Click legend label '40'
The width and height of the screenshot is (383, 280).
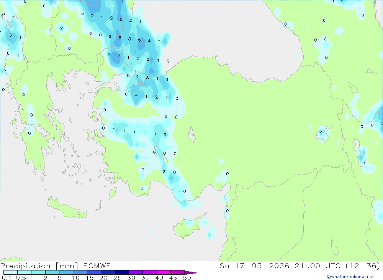tap(159, 278)
